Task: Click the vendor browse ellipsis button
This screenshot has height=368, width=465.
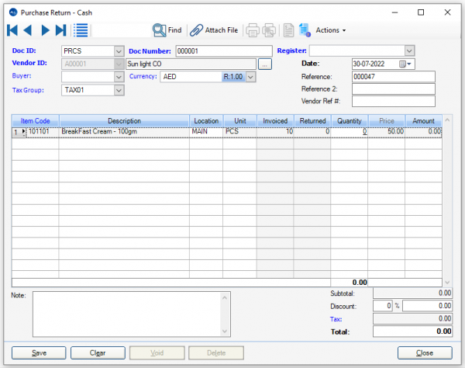Action: pyautogui.click(x=265, y=64)
